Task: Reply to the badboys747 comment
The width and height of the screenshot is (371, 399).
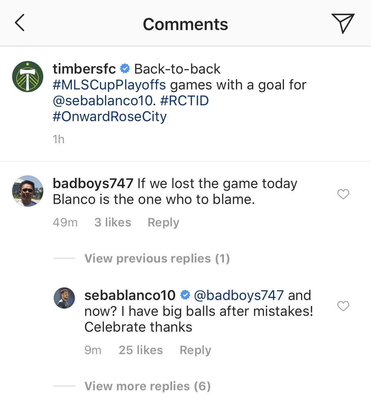Action: pyautogui.click(x=163, y=222)
